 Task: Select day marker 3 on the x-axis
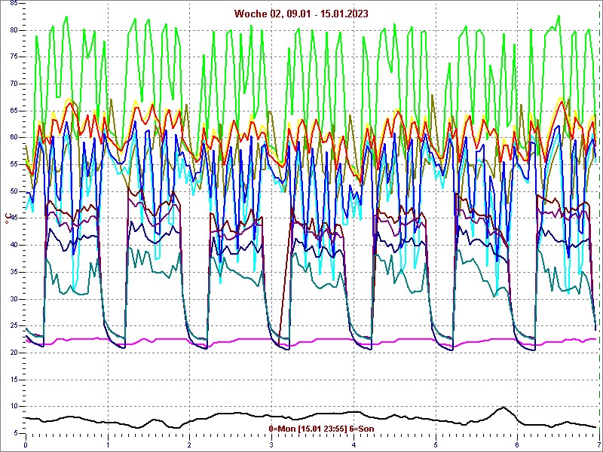click(271, 444)
